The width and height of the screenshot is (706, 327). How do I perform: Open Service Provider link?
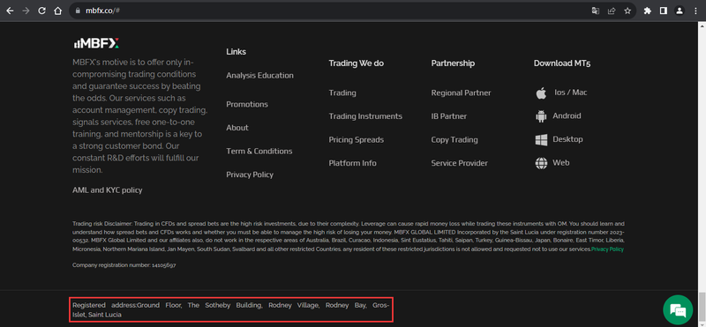[459, 163]
